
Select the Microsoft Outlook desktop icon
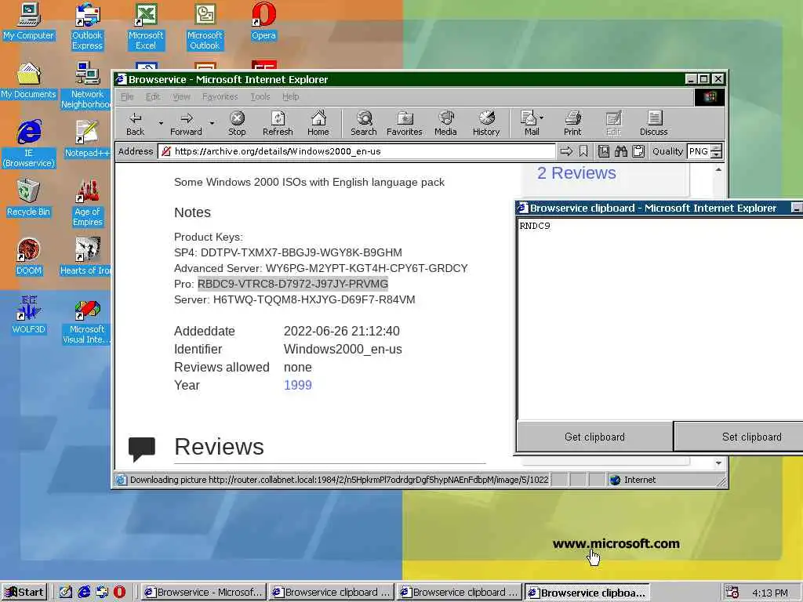point(205,27)
